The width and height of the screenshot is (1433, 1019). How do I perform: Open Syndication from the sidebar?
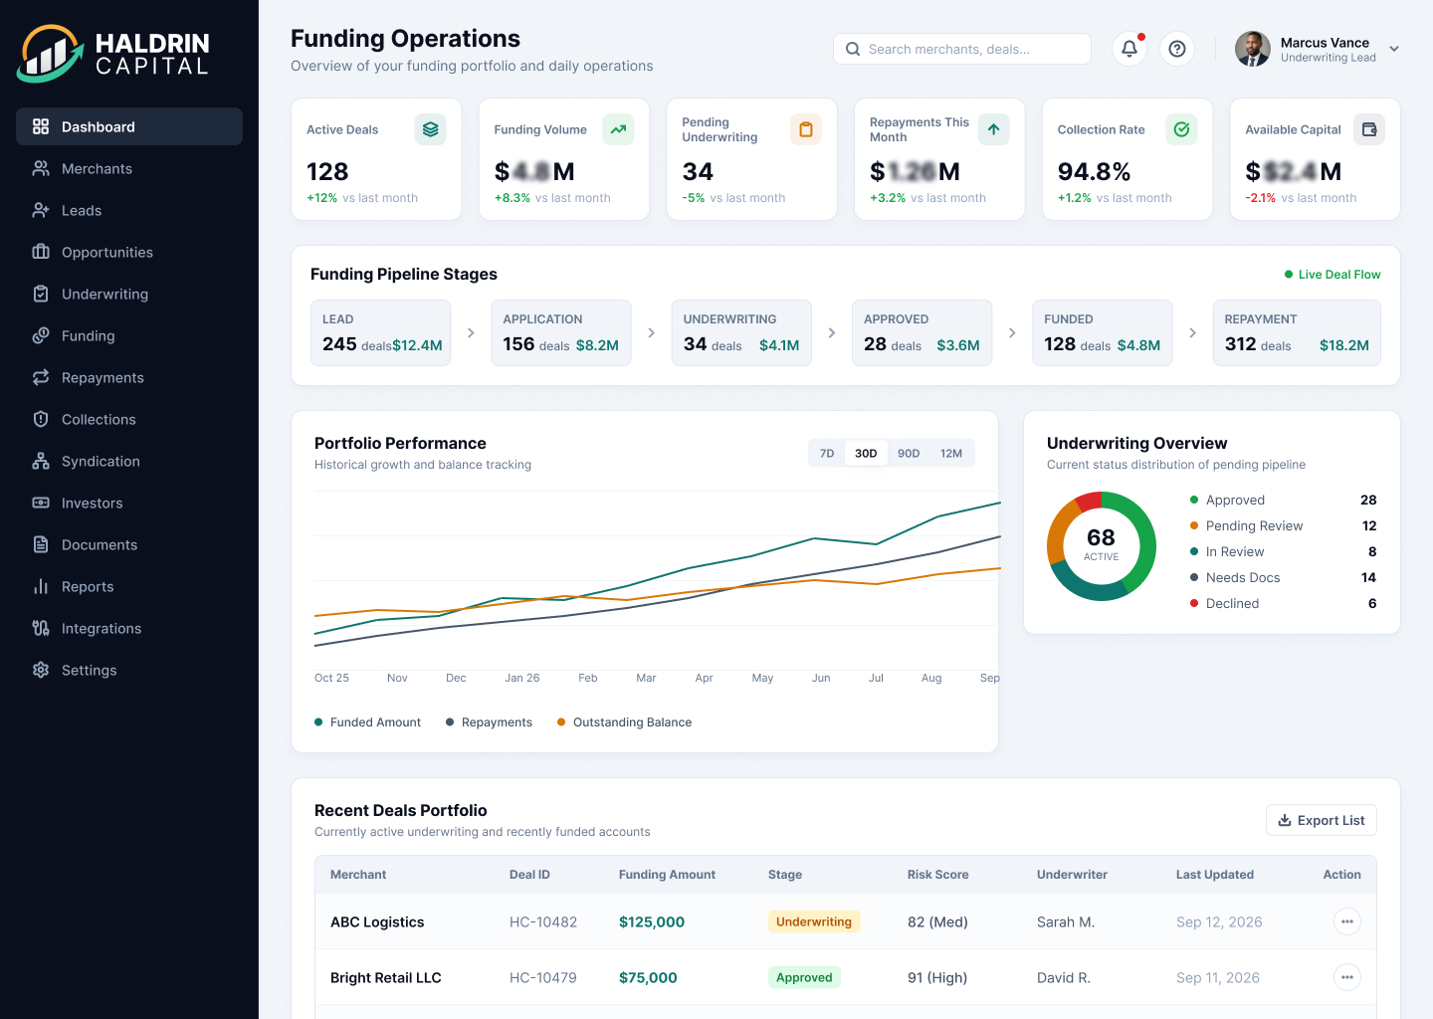129,461
